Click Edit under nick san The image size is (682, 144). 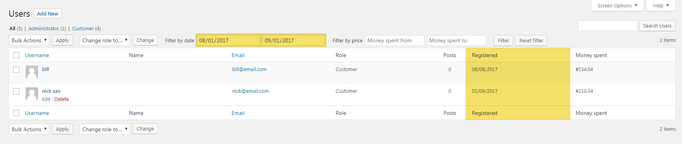46,99
